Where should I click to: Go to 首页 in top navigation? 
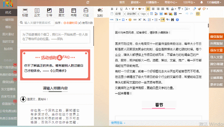[122, 2]
